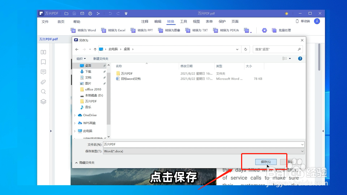
Task: Click the blue help question icon
Action: coord(300,58)
